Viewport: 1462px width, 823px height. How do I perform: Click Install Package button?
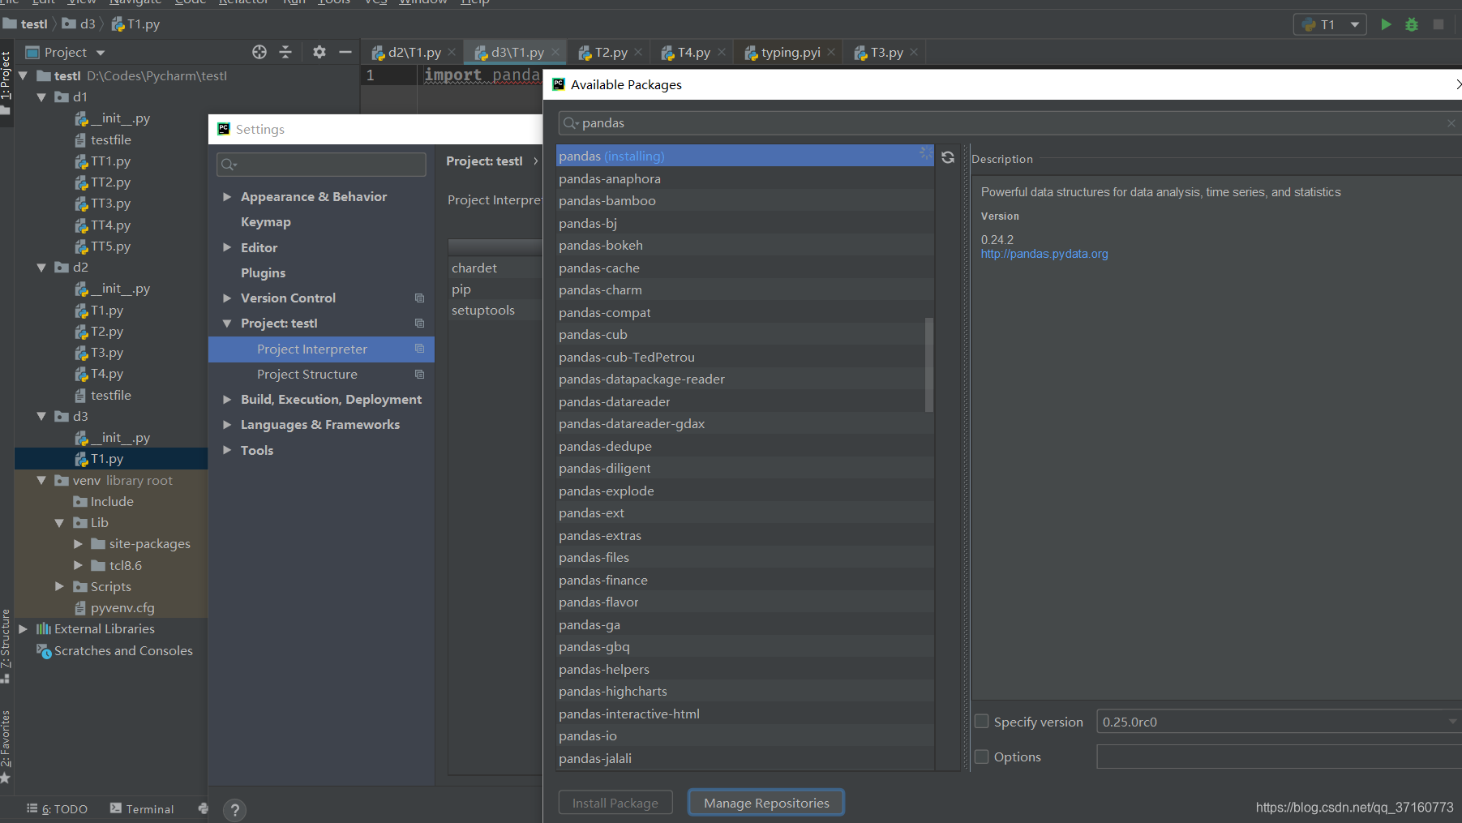click(615, 803)
